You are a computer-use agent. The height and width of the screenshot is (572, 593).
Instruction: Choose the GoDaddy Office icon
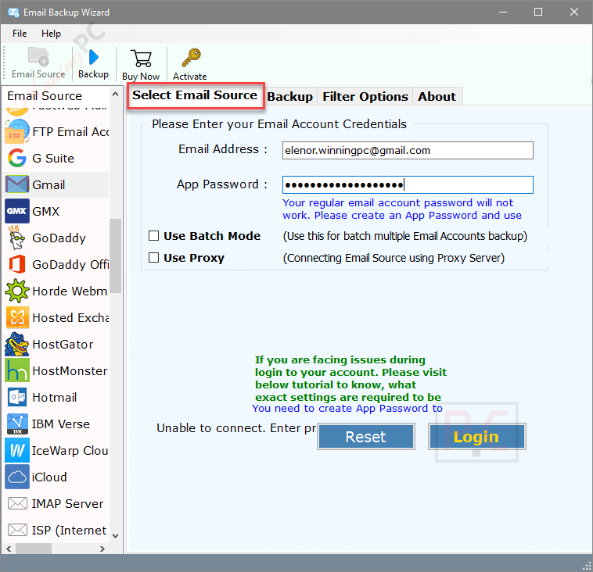(17, 264)
